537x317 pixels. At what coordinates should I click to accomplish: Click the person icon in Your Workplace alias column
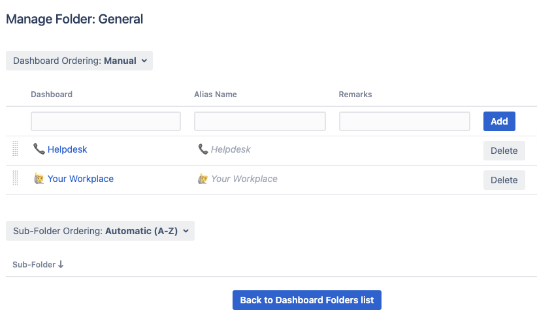[x=203, y=179]
